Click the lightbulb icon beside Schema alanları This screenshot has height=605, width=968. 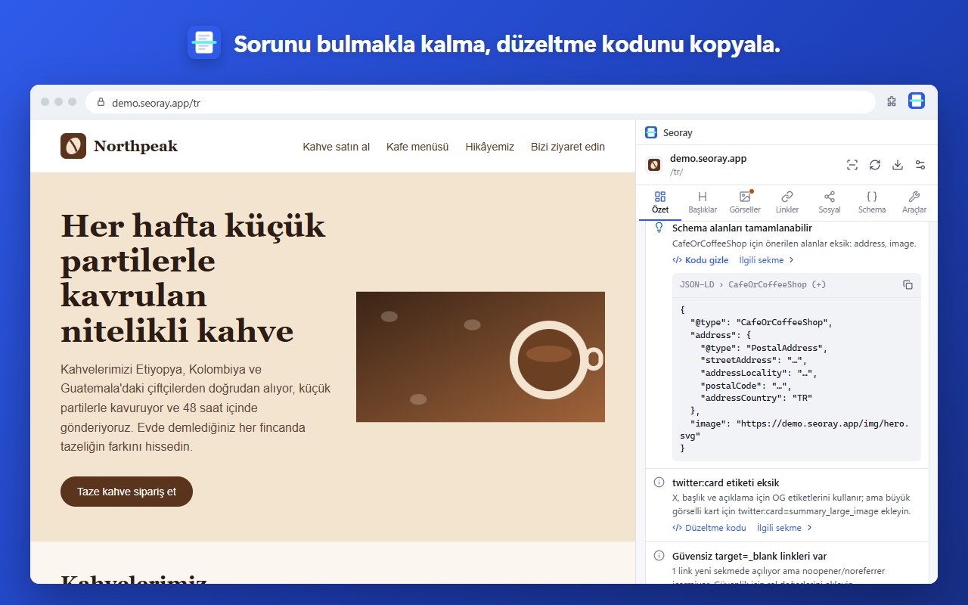tap(659, 227)
